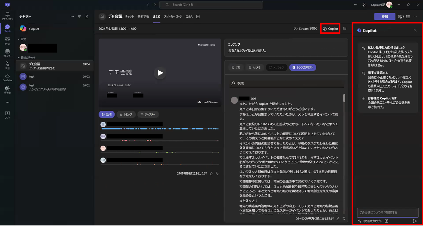This screenshot has width=423, height=238.
Task: Select the メンション tab
Action: tap(276, 67)
